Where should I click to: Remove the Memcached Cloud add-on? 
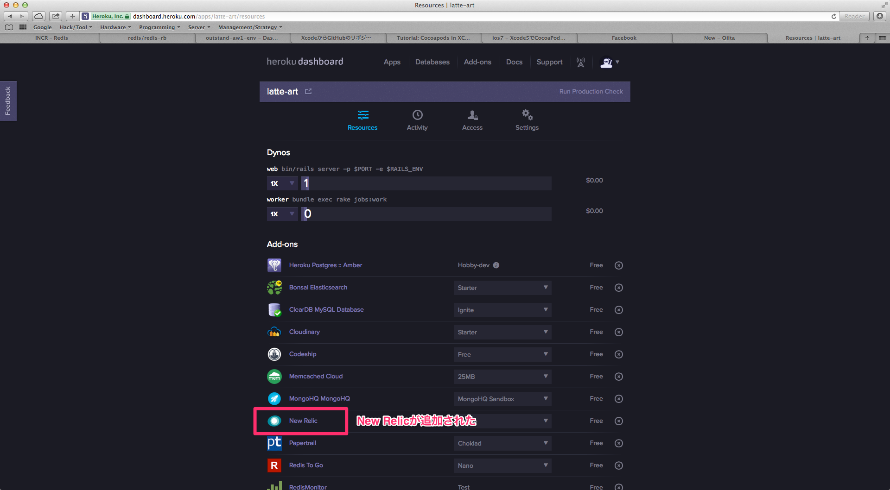click(619, 377)
